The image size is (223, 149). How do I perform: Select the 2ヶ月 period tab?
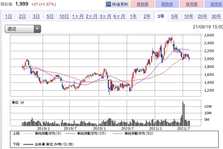click(x=92, y=16)
